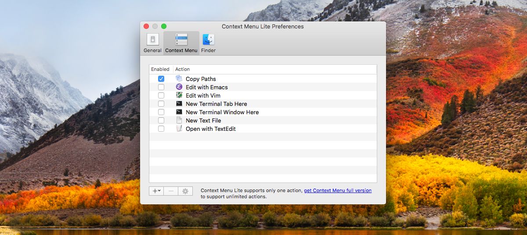The height and width of the screenshot is (235, 527).
Task: Click the New Terminal Window Here terminal icon
Action: [x=179, y=112]
